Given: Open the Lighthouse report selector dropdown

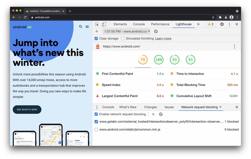Looking at the screenshot, I should (127, 31).
